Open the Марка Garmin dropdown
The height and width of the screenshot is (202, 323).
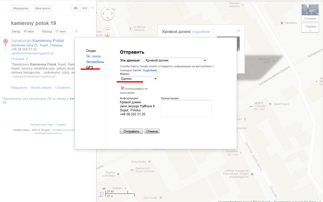coord(139,79)
